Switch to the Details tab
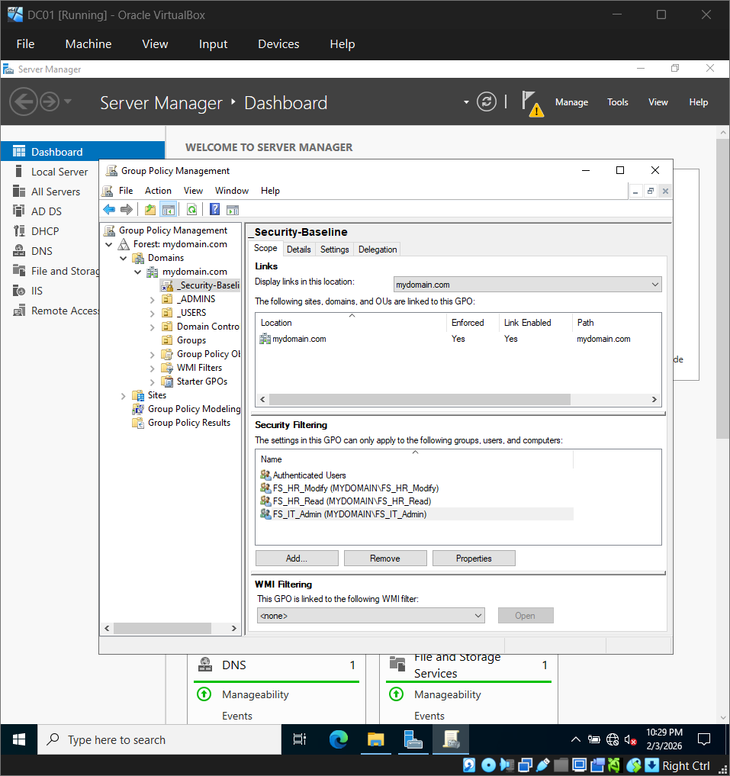The width and height of the screenshot is (730, 776). pyautogui.click(x=299, y=249)
